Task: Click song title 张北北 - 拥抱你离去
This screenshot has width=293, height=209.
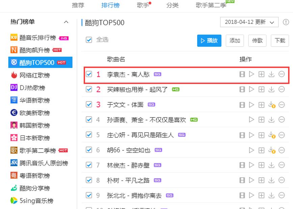Action: 134,196
